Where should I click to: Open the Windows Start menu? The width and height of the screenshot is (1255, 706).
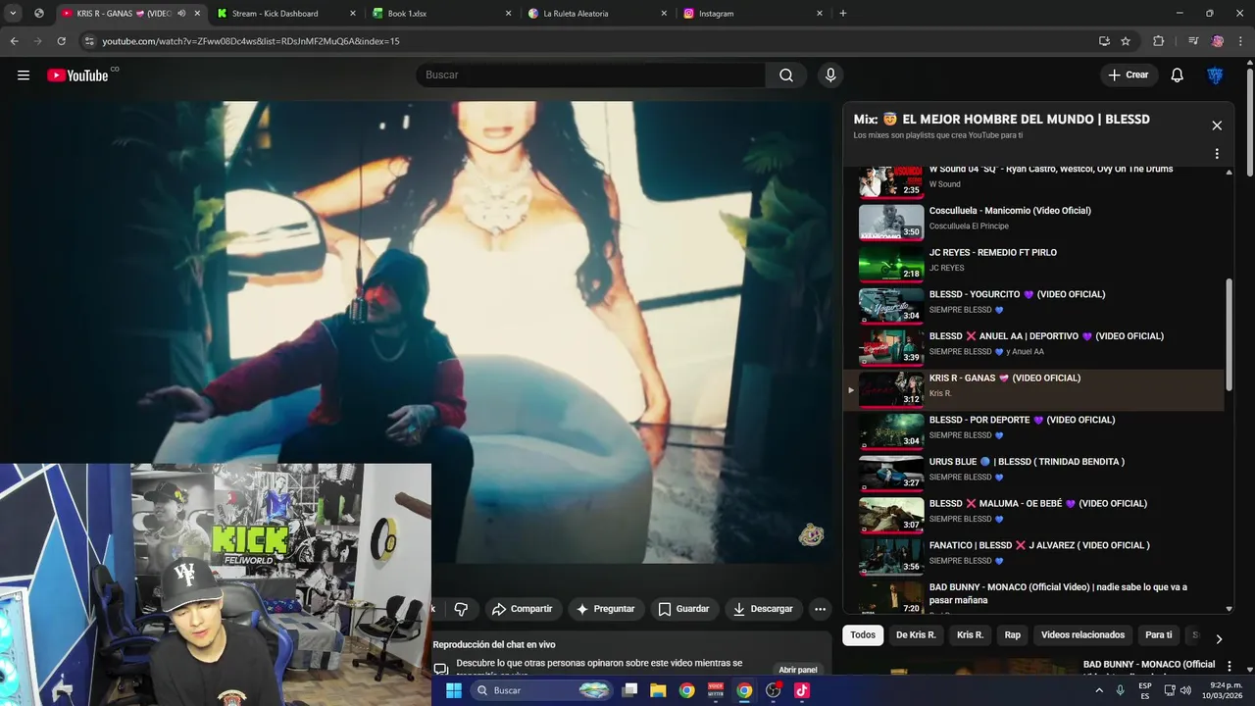tap(454, 690)
